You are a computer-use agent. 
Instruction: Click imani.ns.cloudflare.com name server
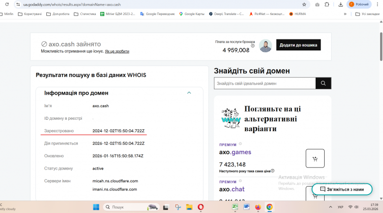115,190
